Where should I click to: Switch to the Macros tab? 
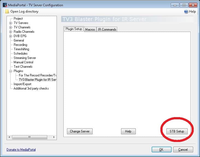[x=90, y=29]
